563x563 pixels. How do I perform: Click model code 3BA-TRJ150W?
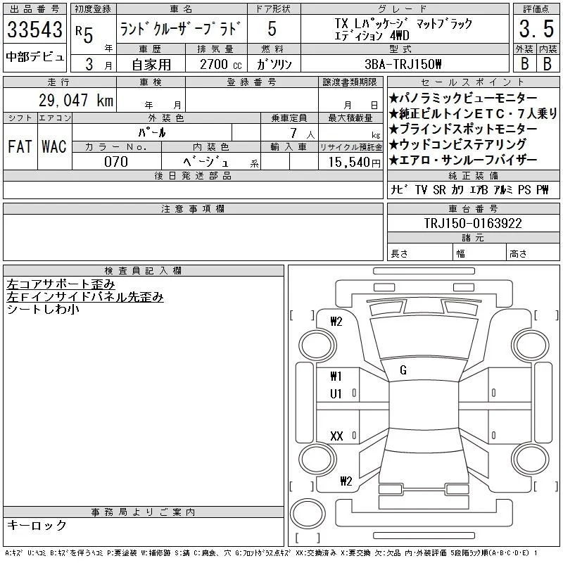pos(403,64)
